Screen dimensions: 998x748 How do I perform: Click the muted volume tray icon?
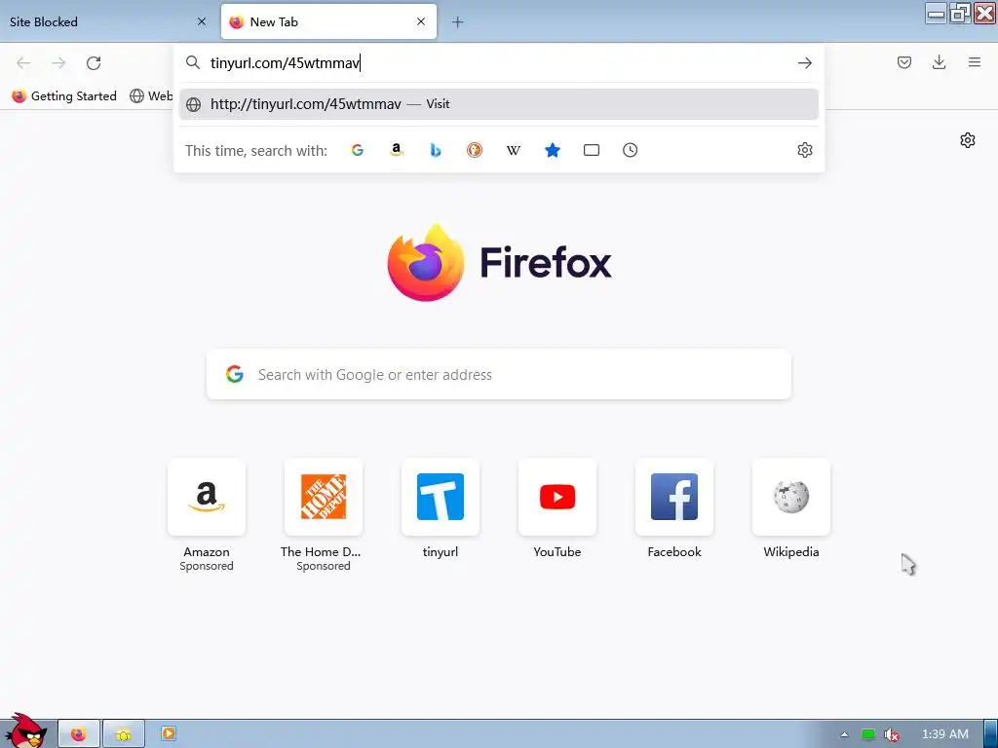pyautogui.click(x=891, y=734)
